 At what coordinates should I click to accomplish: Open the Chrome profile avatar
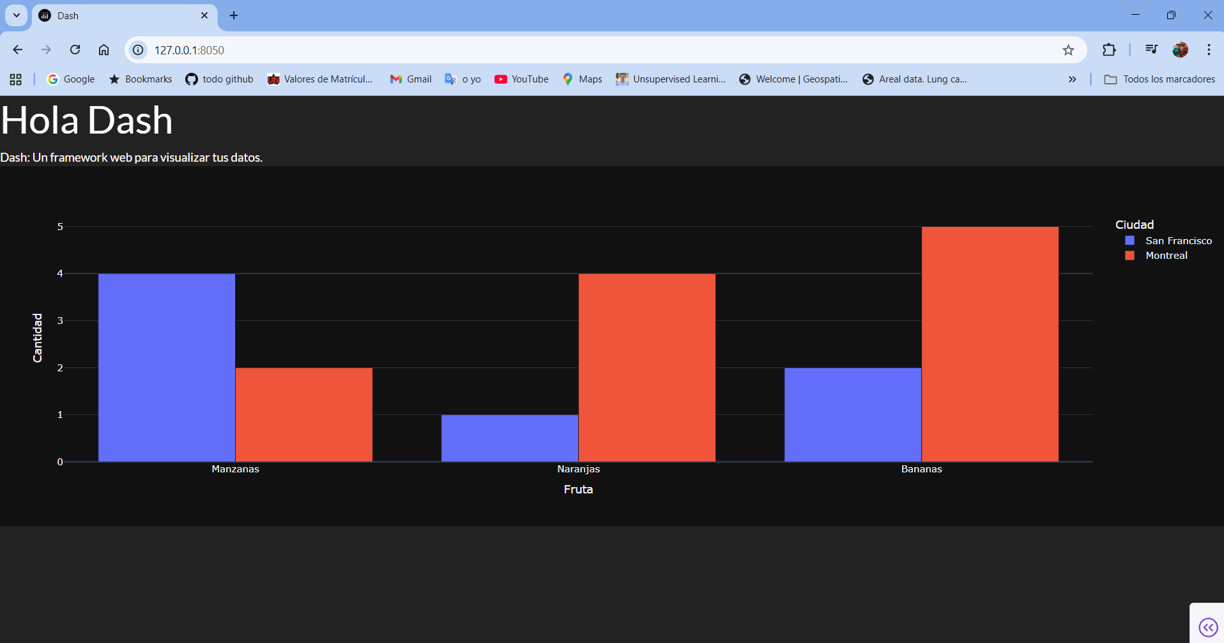[x=1180, y=50]
